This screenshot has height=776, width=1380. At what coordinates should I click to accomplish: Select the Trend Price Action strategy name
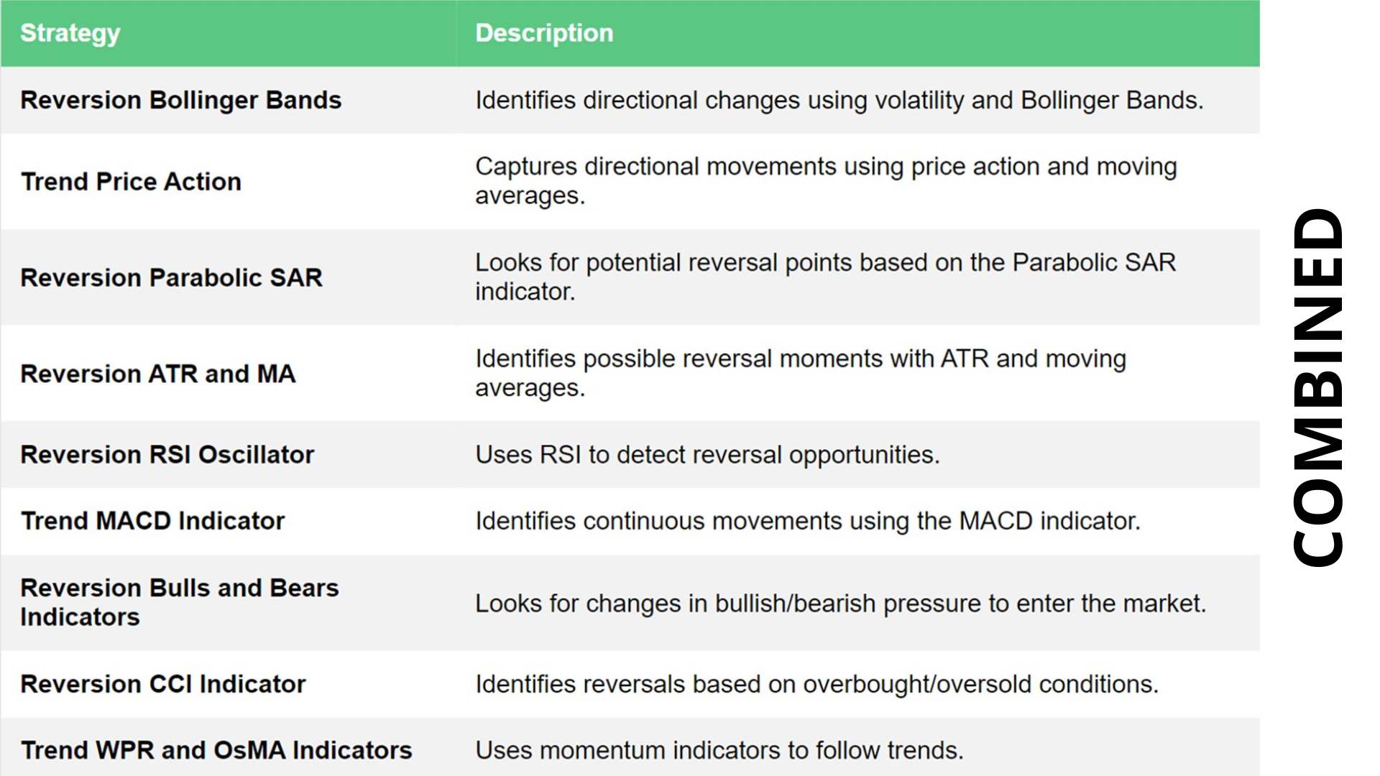[x=131, y=182]
